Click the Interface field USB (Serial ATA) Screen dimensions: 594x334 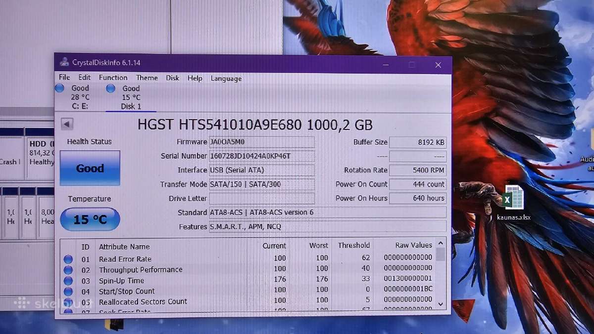261,170
